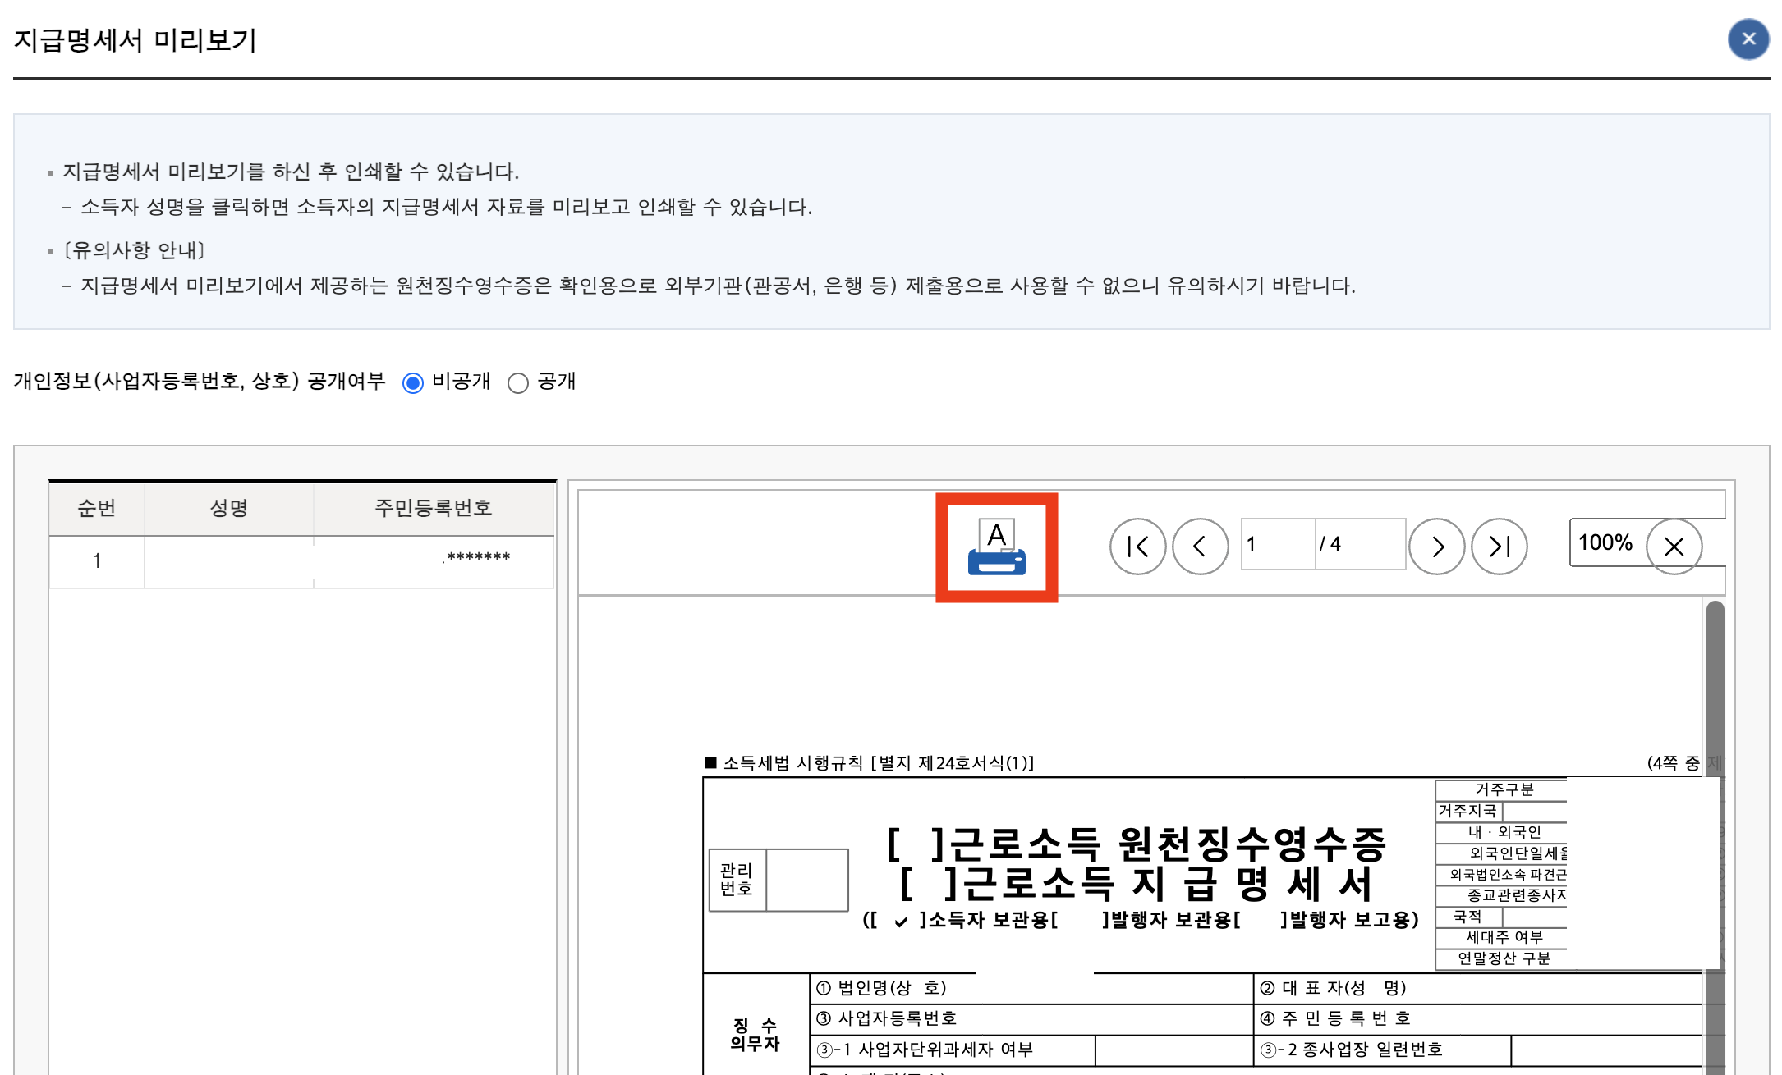This screenshot has width=1782, height=1075.
Task: Jump to the last page of the document
Action: (1500, 546)
